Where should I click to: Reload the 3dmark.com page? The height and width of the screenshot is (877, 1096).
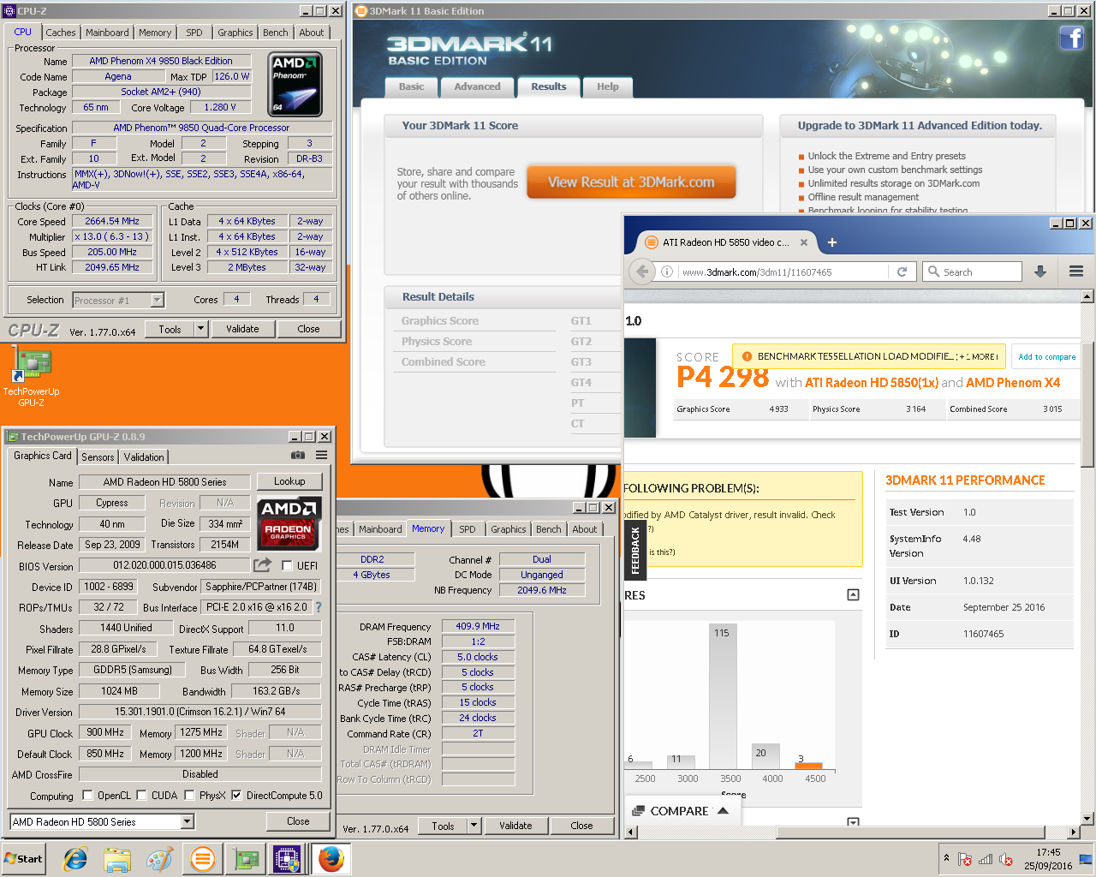(902, 271)
